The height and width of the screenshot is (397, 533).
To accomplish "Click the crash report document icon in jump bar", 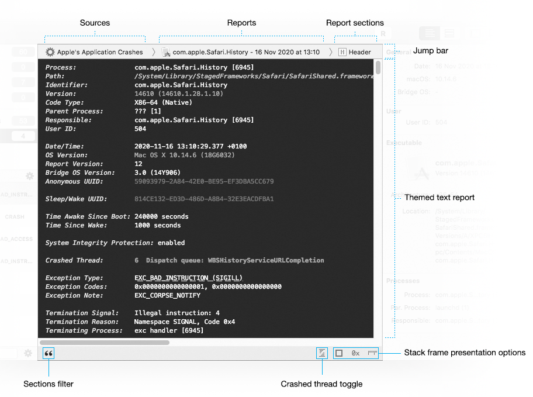I will (x=166, y=52).
